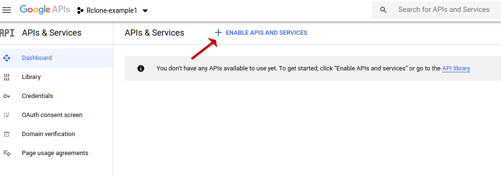Viewport: 501px width, 176px height.
Task: Open the Rclone-example1 project dropdown arrow
Action: [145, 11]
